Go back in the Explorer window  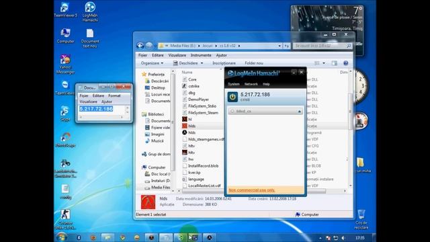point(140,46)
